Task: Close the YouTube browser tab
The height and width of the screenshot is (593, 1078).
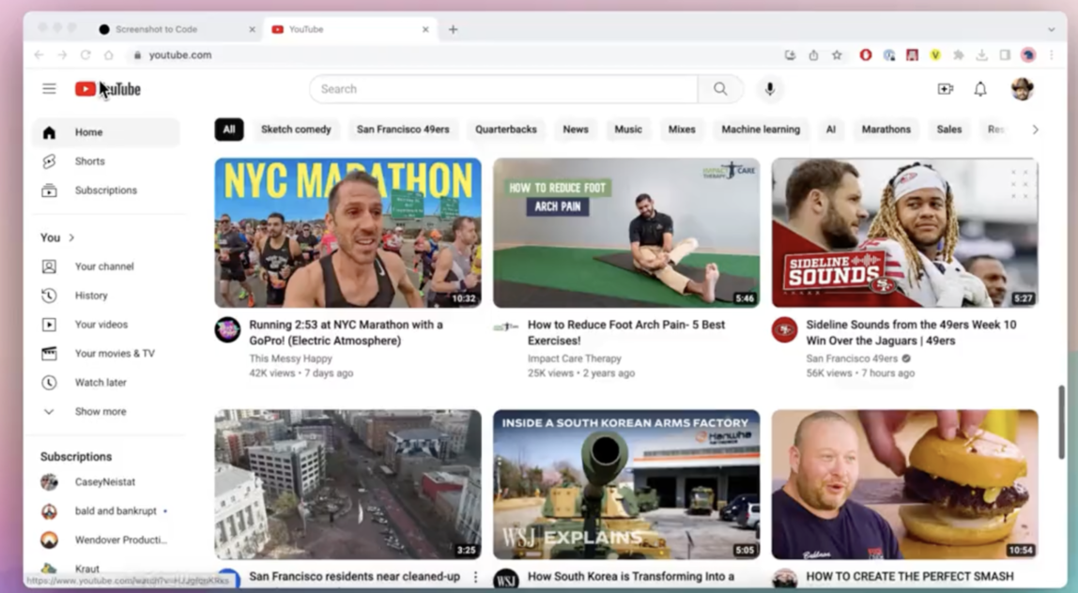Action: click(x=425, y=29)
